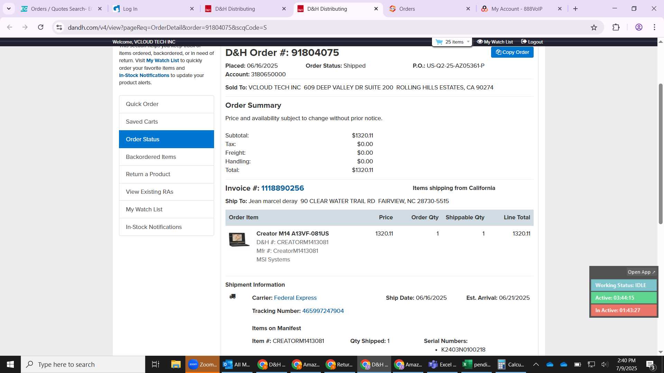Image resolution: width=664 pixels, height=373 pixels.
Task: Open My Watch List in top bar
Action: coord(495,42)
